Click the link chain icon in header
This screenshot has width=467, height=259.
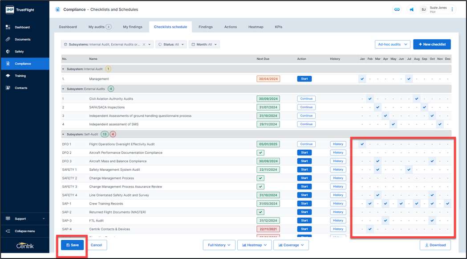(x=397, y=9)
